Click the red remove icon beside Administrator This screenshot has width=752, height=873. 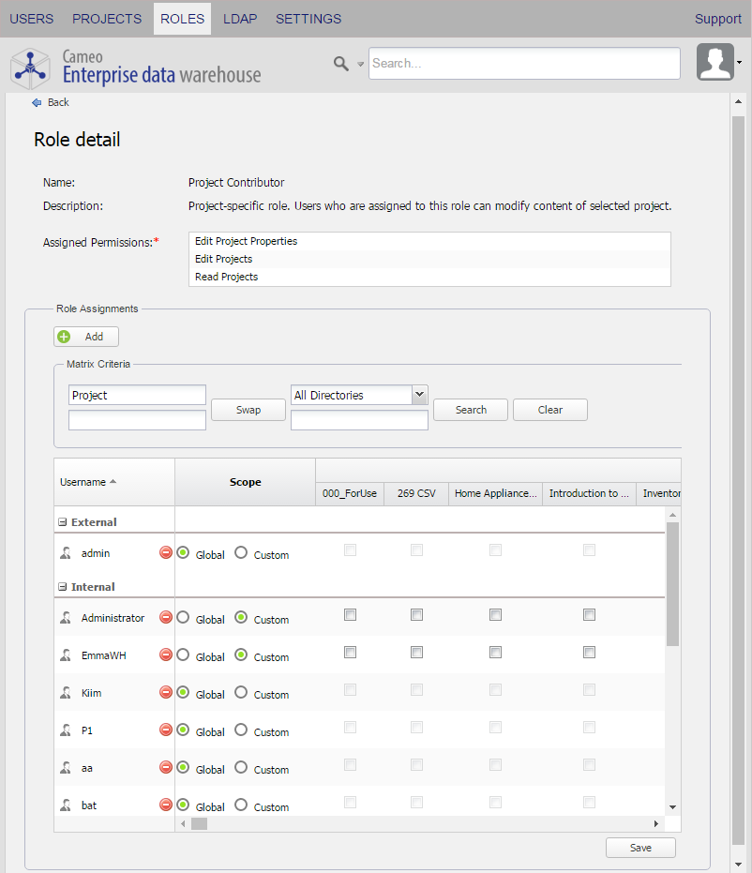point(166,618)
